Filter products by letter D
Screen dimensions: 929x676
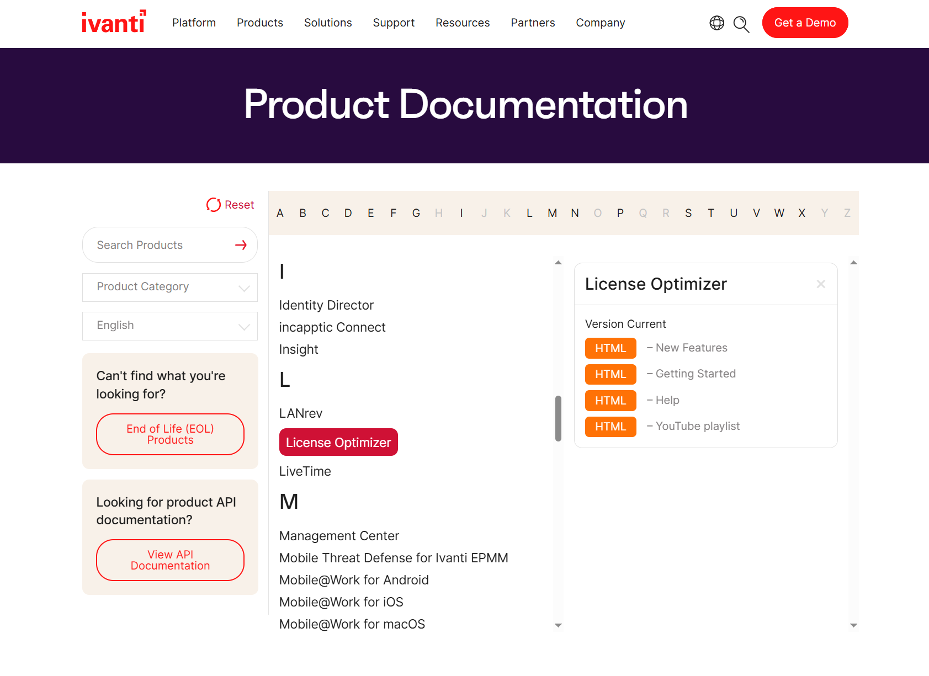coord(348,213)
